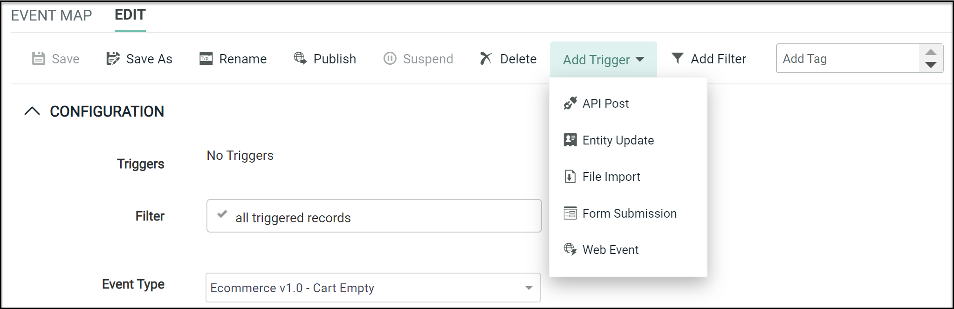Image resolution: width=954 pixels, height=309 pixels.
Task: Click the Suspend button
Action: [x=418, y=59]
